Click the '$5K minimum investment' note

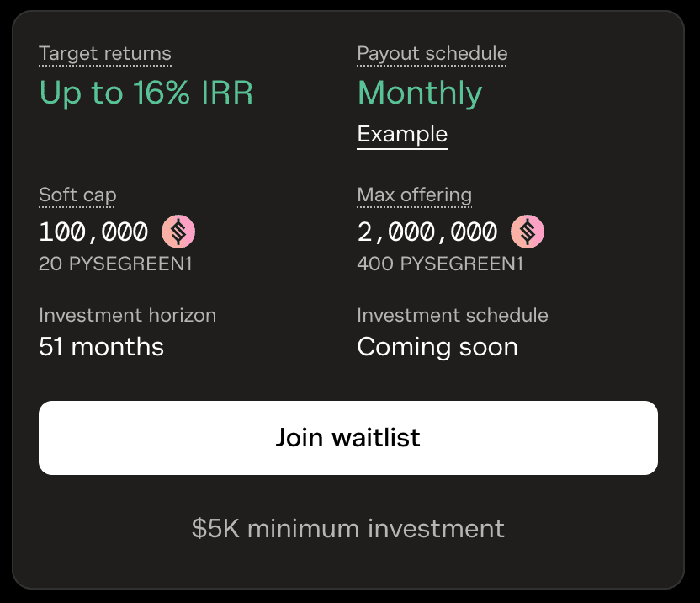point(348,529)
